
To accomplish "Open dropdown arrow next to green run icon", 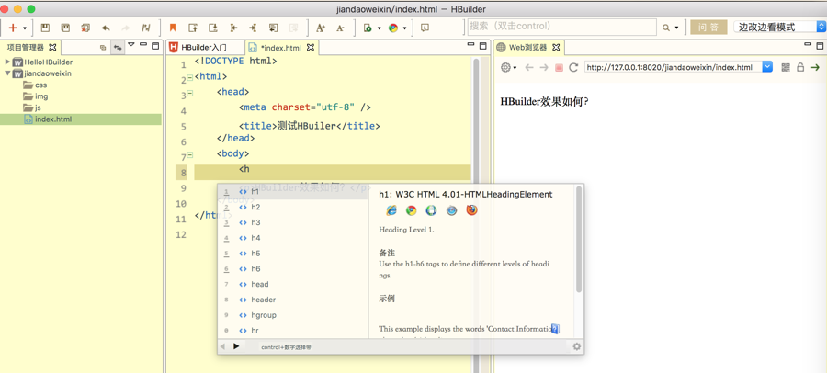I will 380,28.
